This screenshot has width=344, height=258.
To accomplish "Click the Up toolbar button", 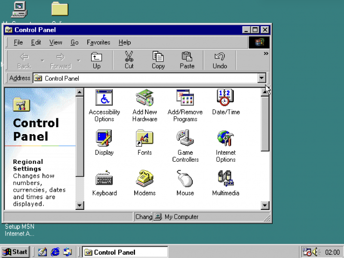I will point(97,60).
